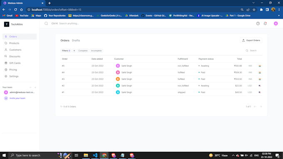Open Visual Studio Code from taskbar
This screenshot has height=159, width=283.
pyautogui.click(x=95, y=155)
